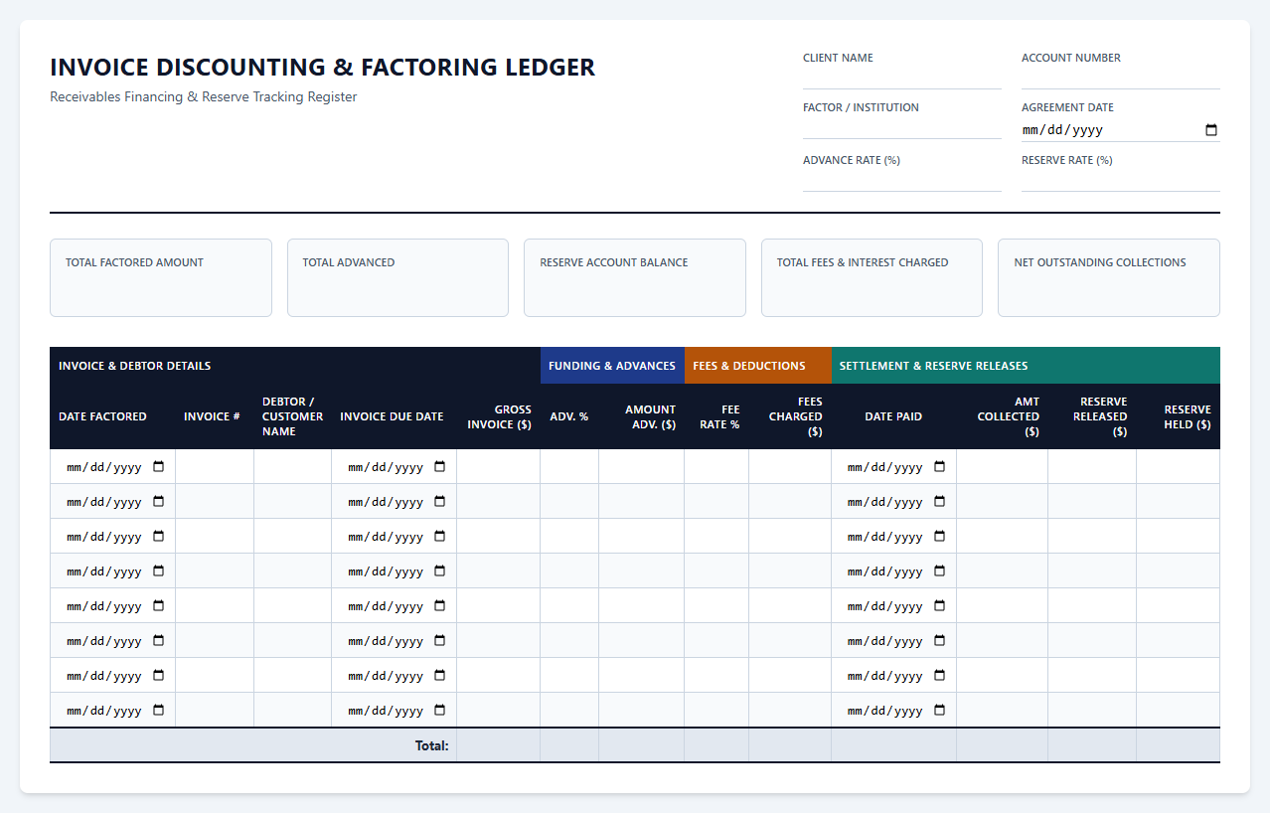1270x813 pixels.
Task: Open calendar icon for second row Date Factored
Action: 159,501
